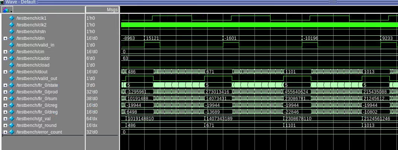
Task: Click the 1101 value in dout waveform
Action: click(291, 72)
